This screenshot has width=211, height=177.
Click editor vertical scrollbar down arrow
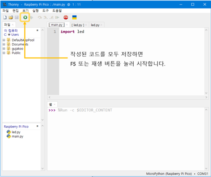coord(206,93)
